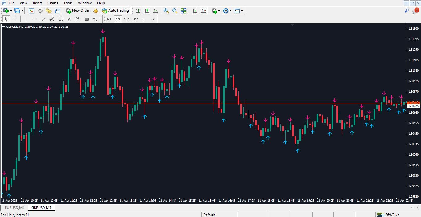The height and width of the screenshot is (217, 421).
Task: Click the 1.30725 price label on axis
Action: click(x=413, y=106)
